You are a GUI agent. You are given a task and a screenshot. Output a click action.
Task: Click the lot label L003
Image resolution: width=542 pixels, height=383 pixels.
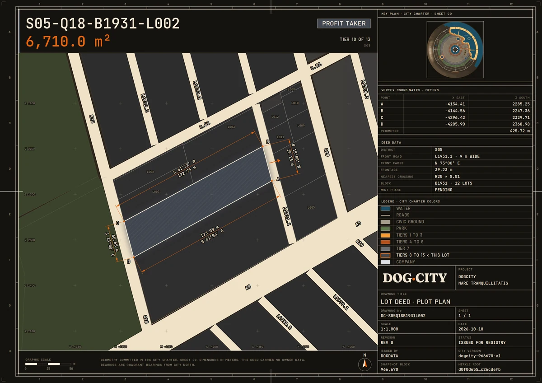pos(231,127)
